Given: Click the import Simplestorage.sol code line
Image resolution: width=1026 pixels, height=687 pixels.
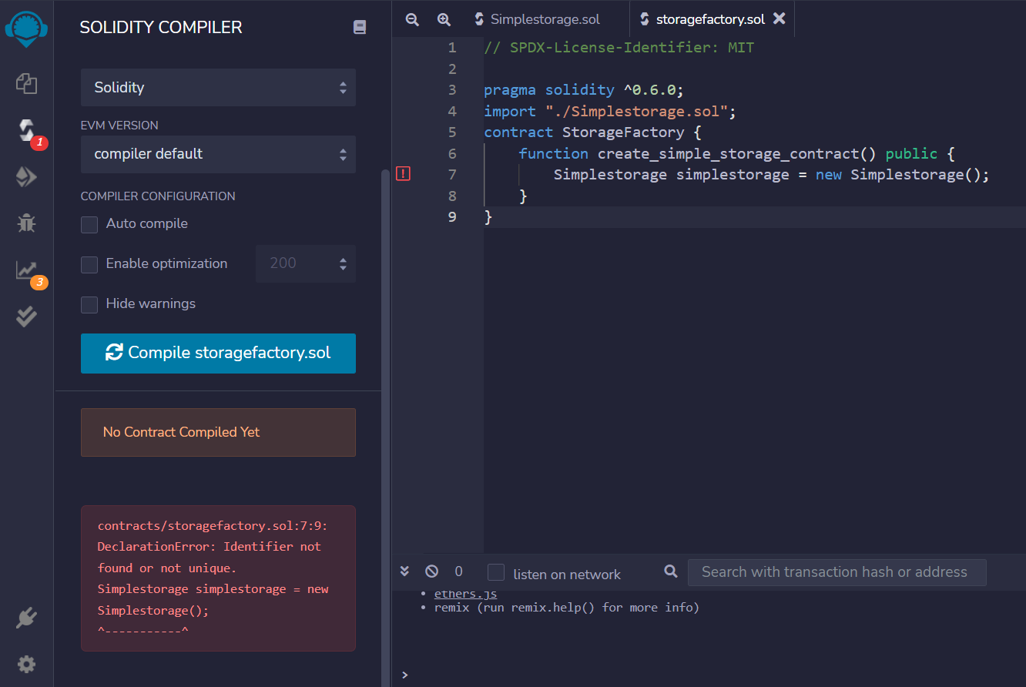Looking at the screenshot, I should [610, 111].
